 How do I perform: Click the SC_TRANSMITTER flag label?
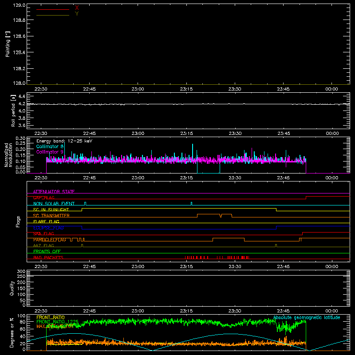coord(51,216)
